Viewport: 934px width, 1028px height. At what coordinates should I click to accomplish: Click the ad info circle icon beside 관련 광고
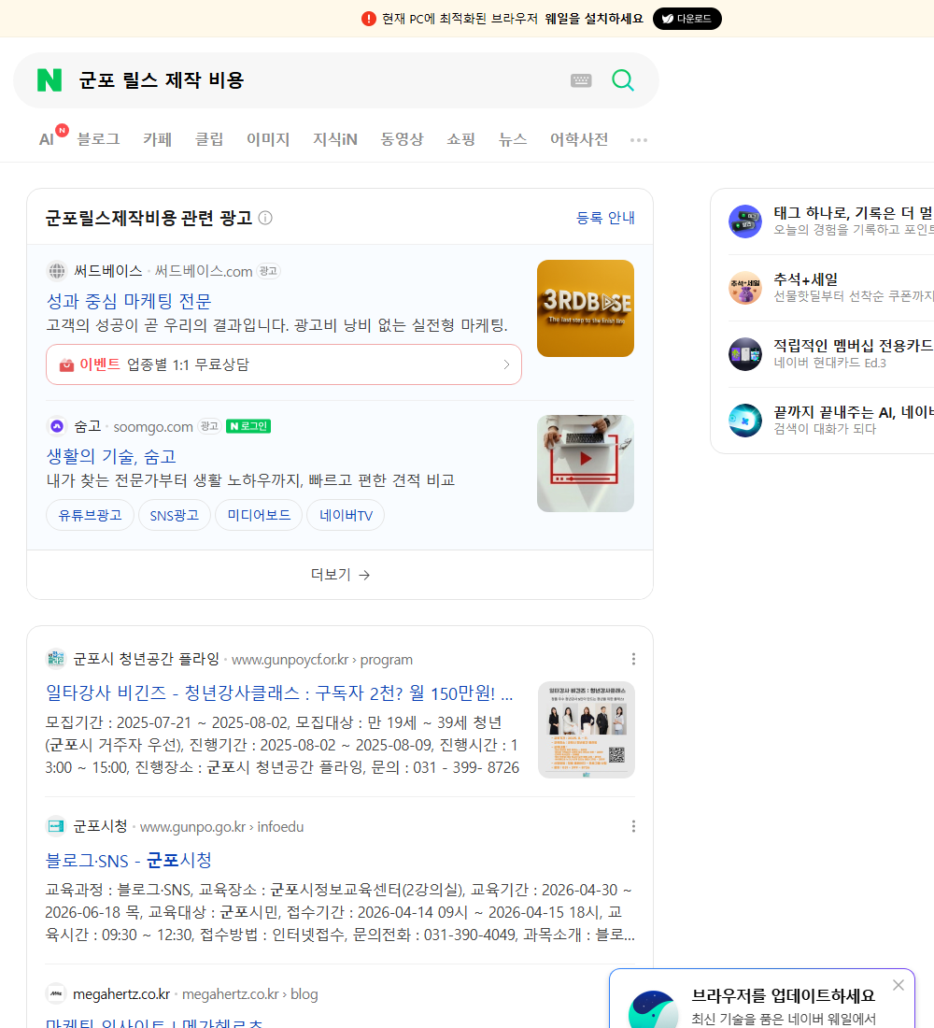(x=265, y=218)
